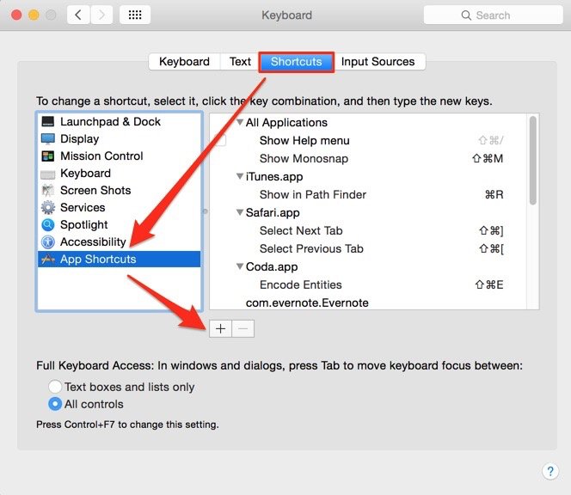Click the Safari.app group label
Screen dimensions: 571x495
pos(273,212)
